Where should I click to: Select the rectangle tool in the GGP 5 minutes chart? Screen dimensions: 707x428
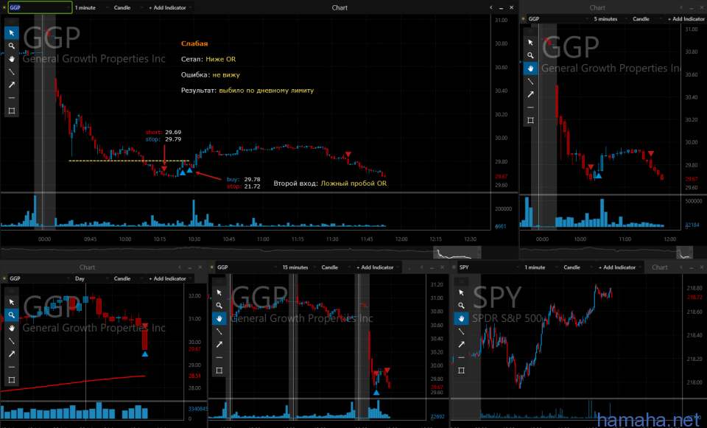coord(531,120)
